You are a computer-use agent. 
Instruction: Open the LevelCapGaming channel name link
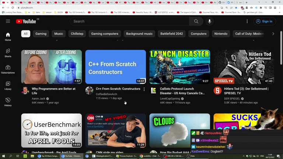170,99
